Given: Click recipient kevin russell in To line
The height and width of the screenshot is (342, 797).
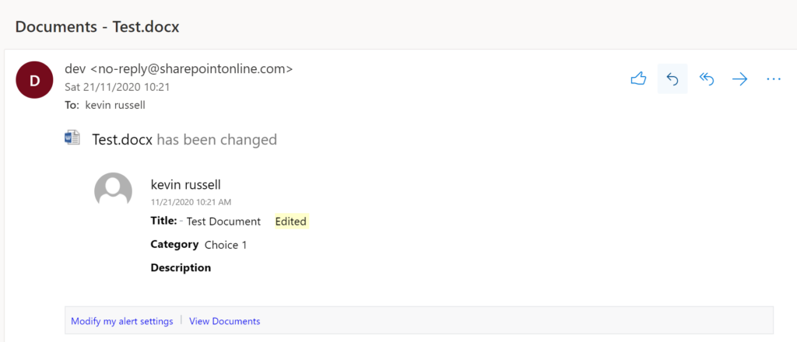Looking at the screenshot, I should tap(115, 106).
